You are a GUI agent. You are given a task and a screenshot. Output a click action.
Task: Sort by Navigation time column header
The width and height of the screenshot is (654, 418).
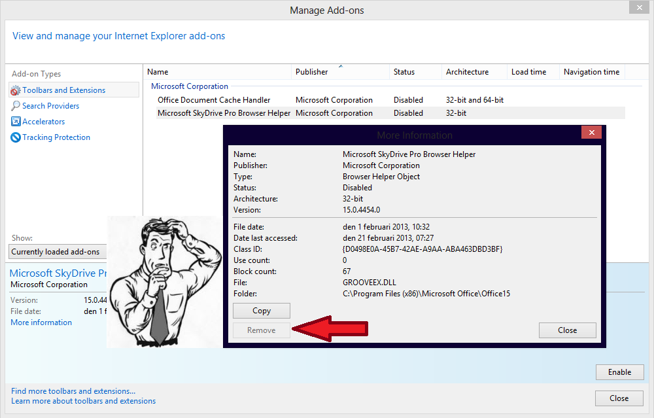[592, 72]
